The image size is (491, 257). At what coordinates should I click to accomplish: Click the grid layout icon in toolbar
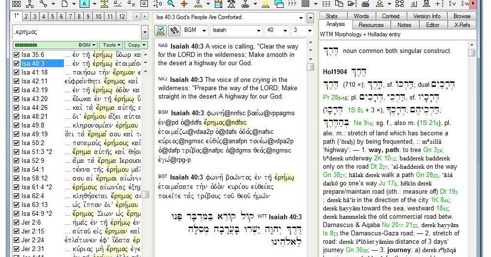(16, 4)
